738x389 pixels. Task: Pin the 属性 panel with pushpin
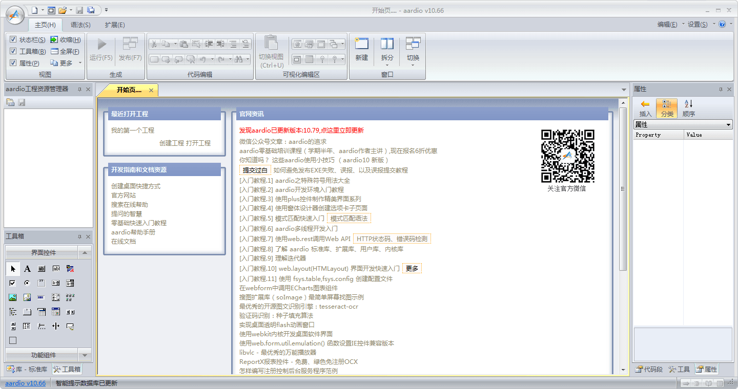click(722, 89)
